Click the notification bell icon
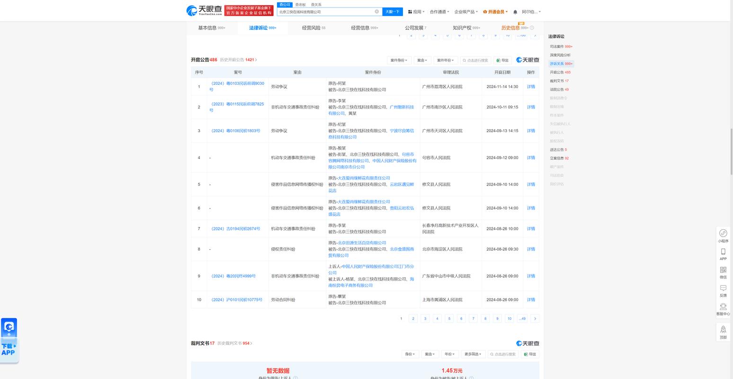The image size is (733, 379). tap(515, 12)
